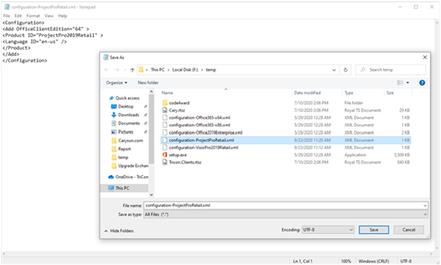Open the Notepad Help menu
Screen dimensions: 441x265
tap(62, 16)
